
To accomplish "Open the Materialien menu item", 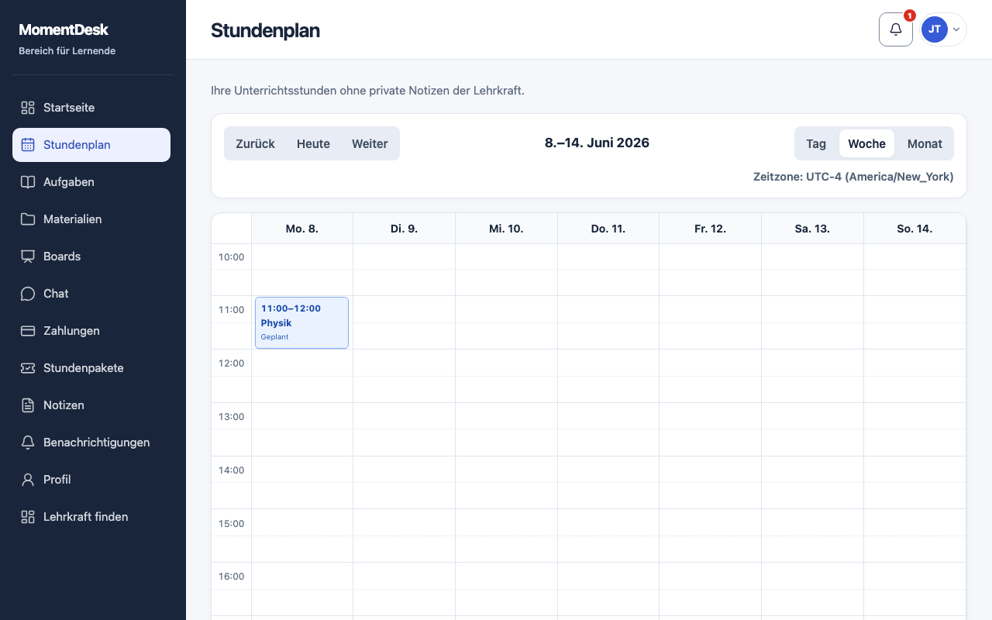I will (91, 219).
